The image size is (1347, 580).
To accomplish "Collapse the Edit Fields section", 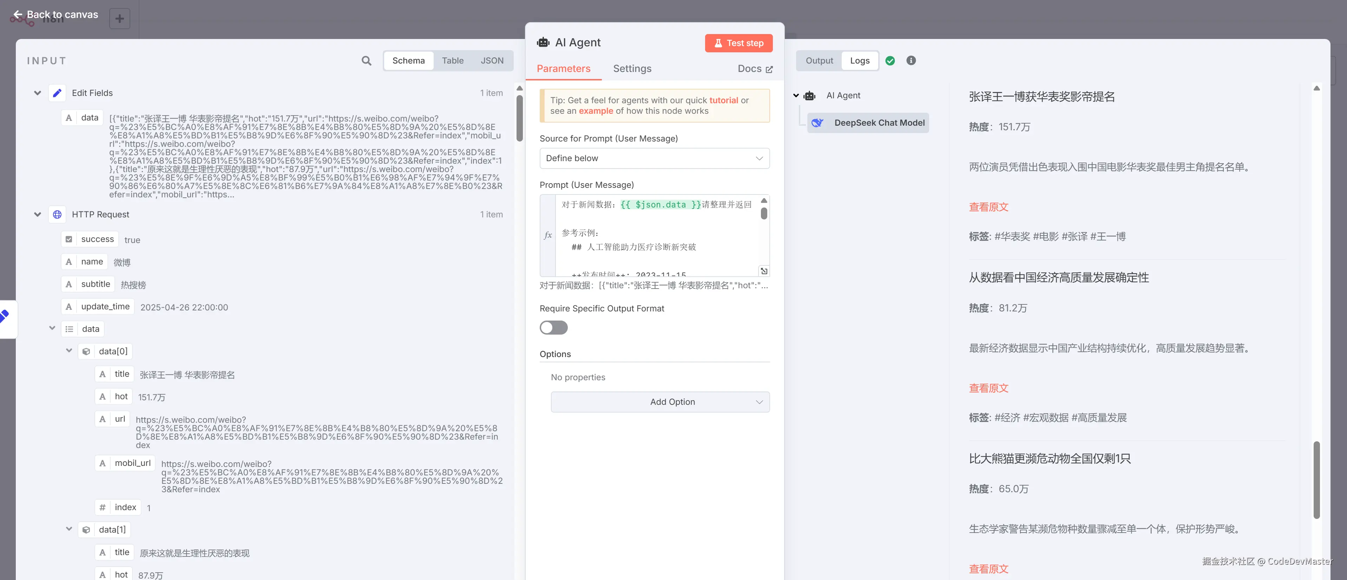I will point(38,93).
